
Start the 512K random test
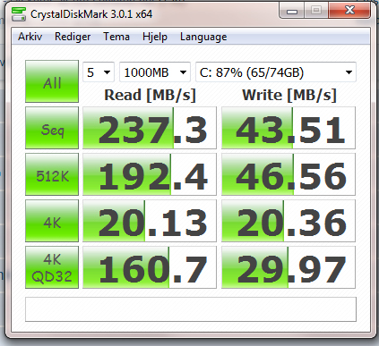point(52,174)
